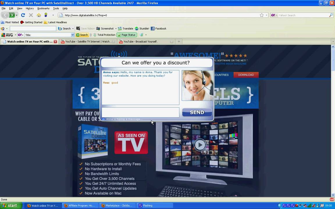Click the SEND button in chat popup
Screen dimensions: 335x209
tap(197, 112)
